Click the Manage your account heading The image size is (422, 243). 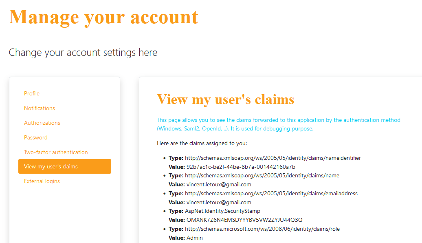(103, 17)
